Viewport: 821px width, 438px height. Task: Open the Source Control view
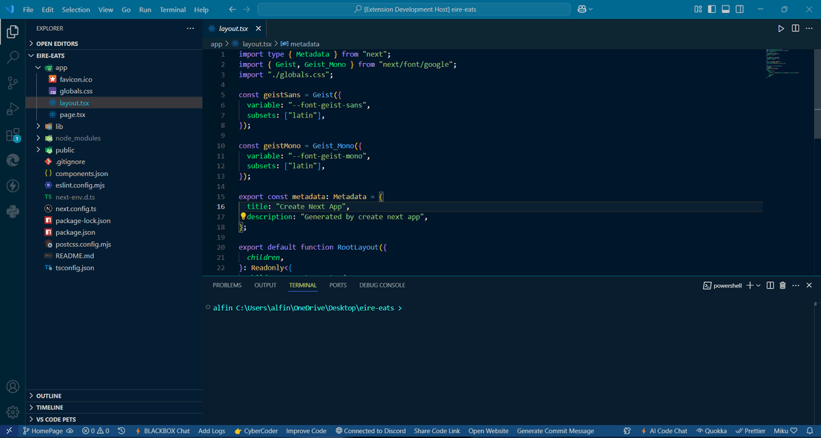click(x=12, y=83)
